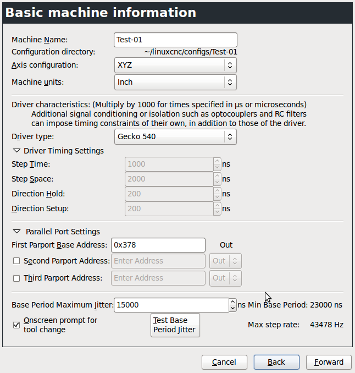
Task: Click the configuration path ~/linuxcnc/configs/Test-01
Action: [x=191, y=52]
